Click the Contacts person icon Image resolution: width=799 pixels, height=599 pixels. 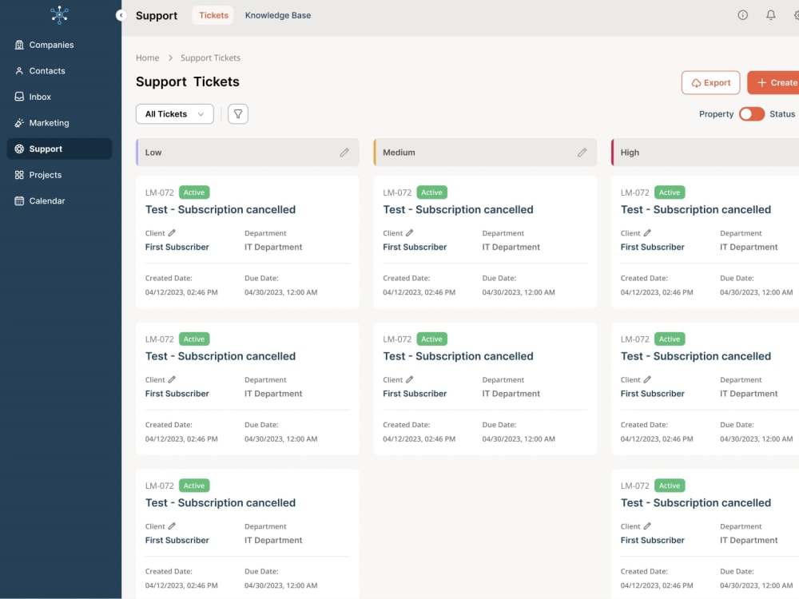19,71
